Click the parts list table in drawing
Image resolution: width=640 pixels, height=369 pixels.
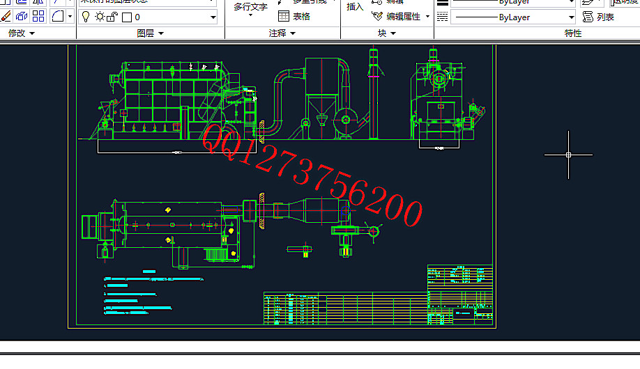346,308
